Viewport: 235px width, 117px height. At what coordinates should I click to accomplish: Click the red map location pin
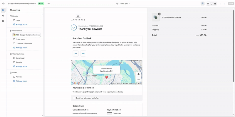[x=107, y=77]
